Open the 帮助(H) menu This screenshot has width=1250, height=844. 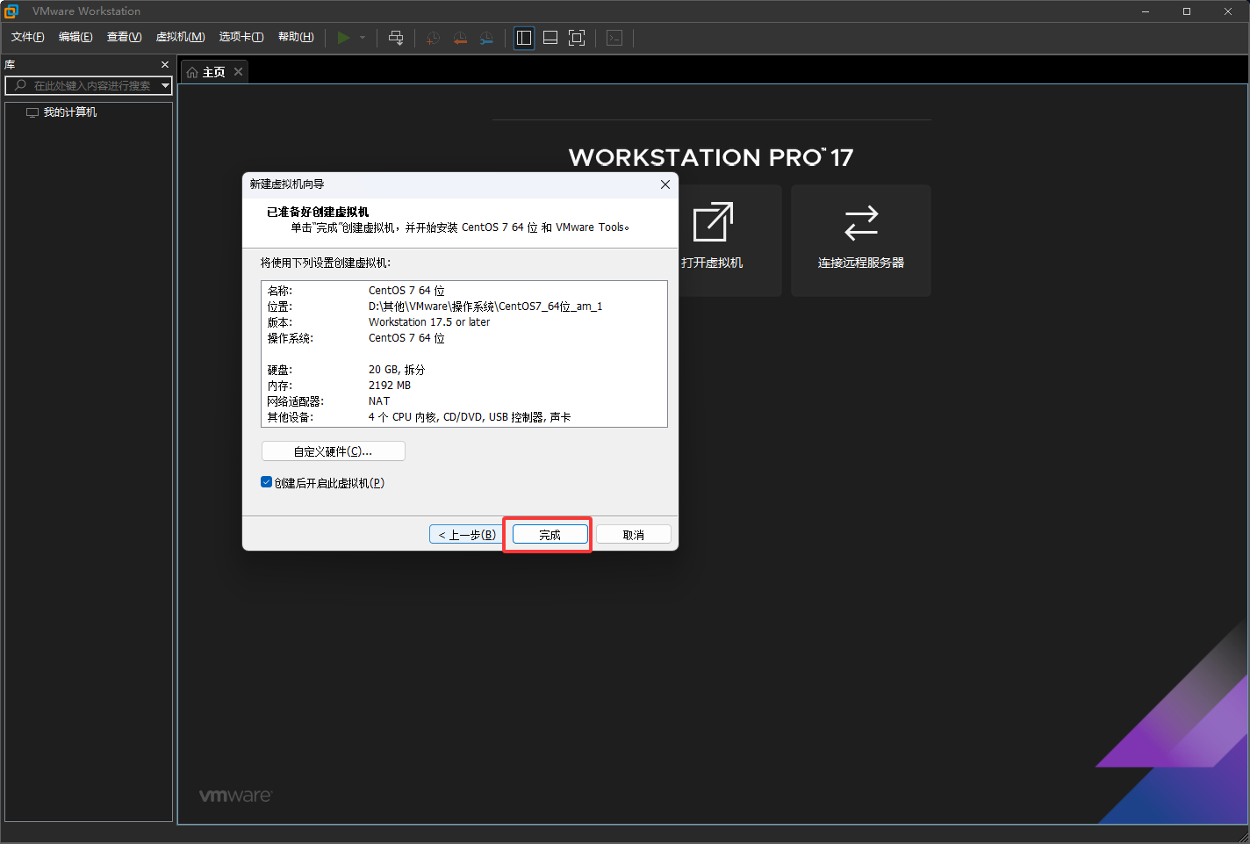coord(296,37)
